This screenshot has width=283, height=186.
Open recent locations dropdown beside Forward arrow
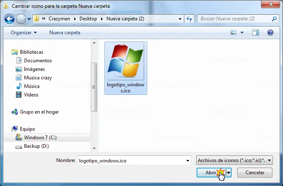[29, 19]
